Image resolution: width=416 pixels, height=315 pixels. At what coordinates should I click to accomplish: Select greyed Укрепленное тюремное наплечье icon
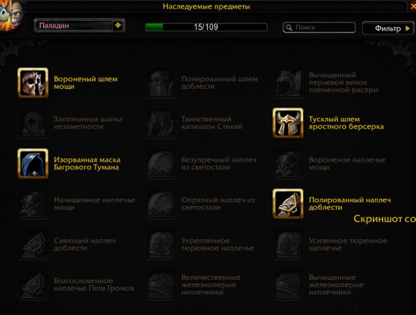pos(161,245)
